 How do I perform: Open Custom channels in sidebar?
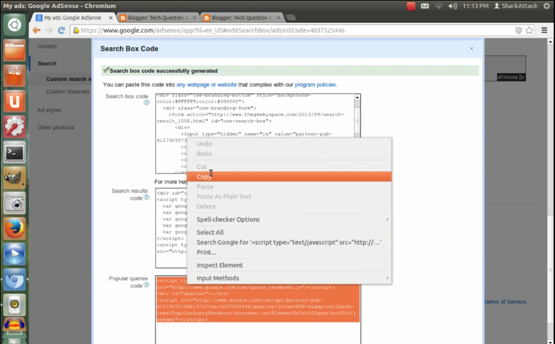68,91
